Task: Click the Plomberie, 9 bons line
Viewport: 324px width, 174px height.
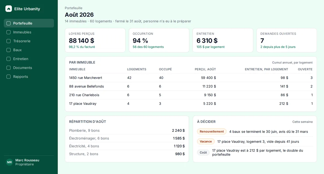Action: click(127, 130)
